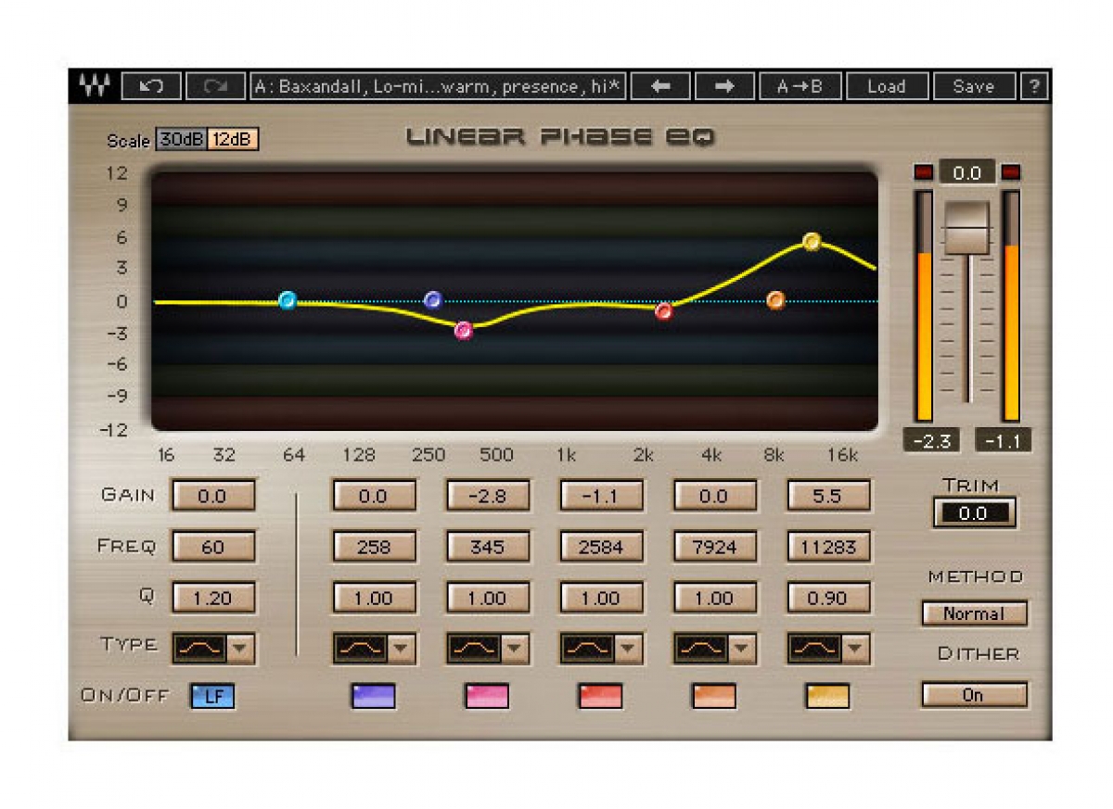Screen dimensions: 1113x809
Task: Select the yellow band marker on graph
Action: (x=812, y=242)
